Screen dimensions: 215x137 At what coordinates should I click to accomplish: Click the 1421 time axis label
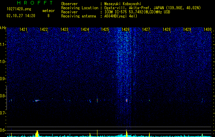[x=23, y=29]
